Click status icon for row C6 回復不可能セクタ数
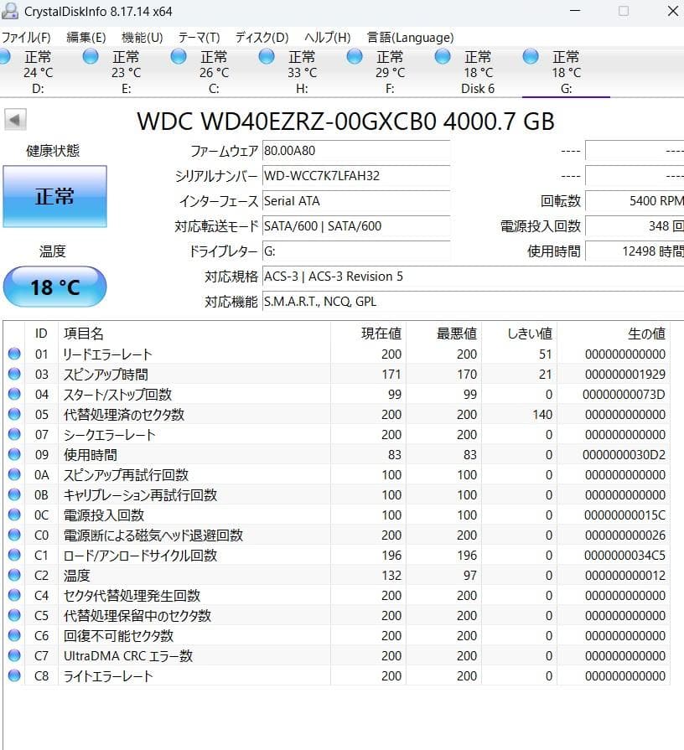Screen dimensions: 684x750 coord(14,635)
